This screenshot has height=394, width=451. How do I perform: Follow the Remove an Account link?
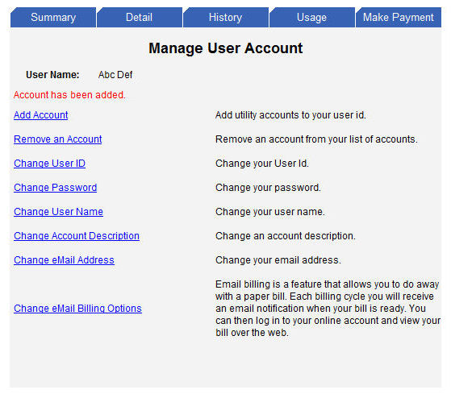pyautogui.click(x=58, y=139)
